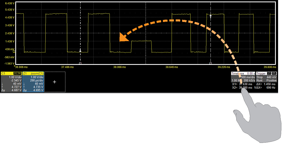Screen dimensions: 286x148
Task: Tap the 440 mV trigger level value
Action: (x=271, y=77)
